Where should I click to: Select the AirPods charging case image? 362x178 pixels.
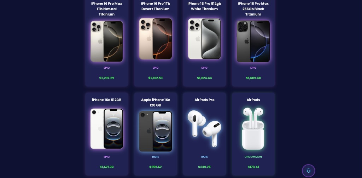(x=253, y=128)
